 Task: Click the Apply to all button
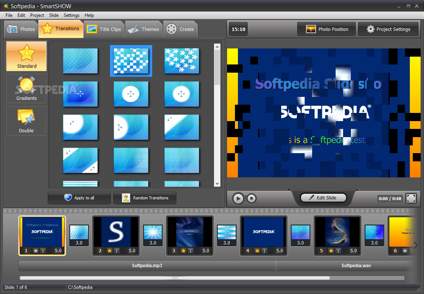coord(79,198)
